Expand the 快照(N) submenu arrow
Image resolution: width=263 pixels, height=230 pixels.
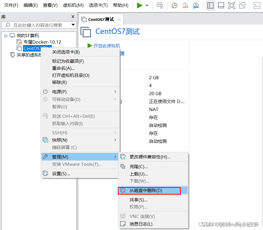pyautogui.click(x=115, y=140)
